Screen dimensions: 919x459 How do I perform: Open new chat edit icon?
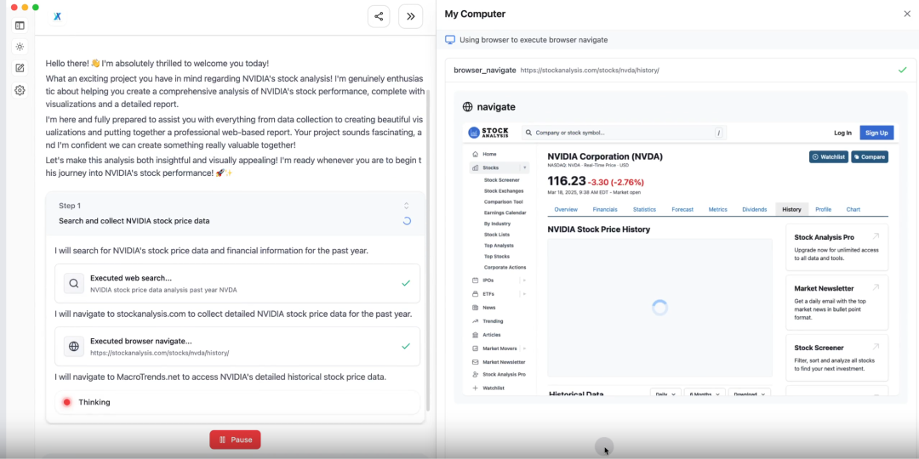pos(20,69)
